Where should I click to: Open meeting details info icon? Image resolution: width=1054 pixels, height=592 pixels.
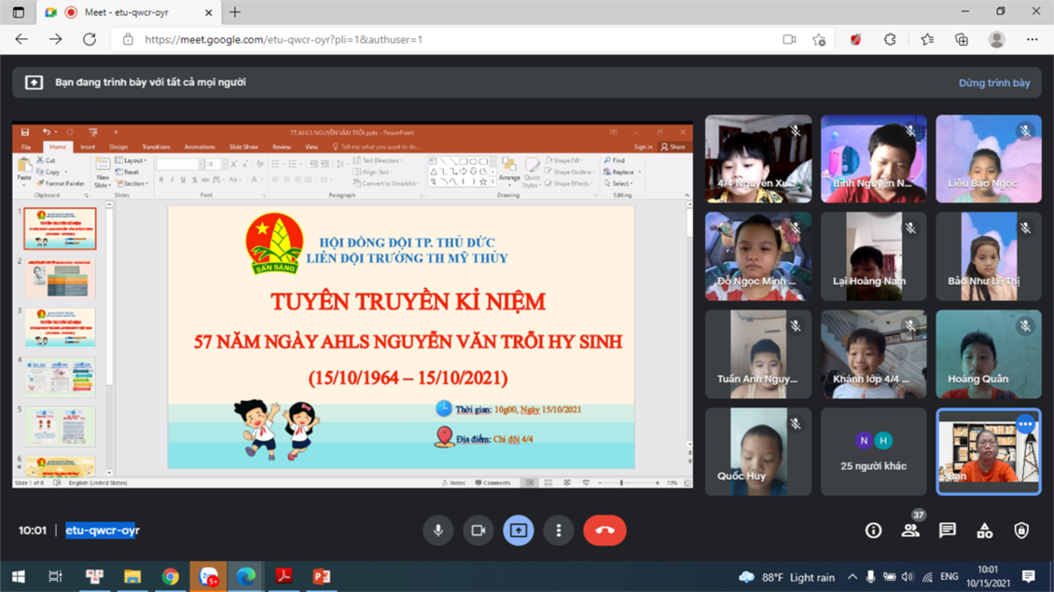pyautogui.click(x=873, y=530)
